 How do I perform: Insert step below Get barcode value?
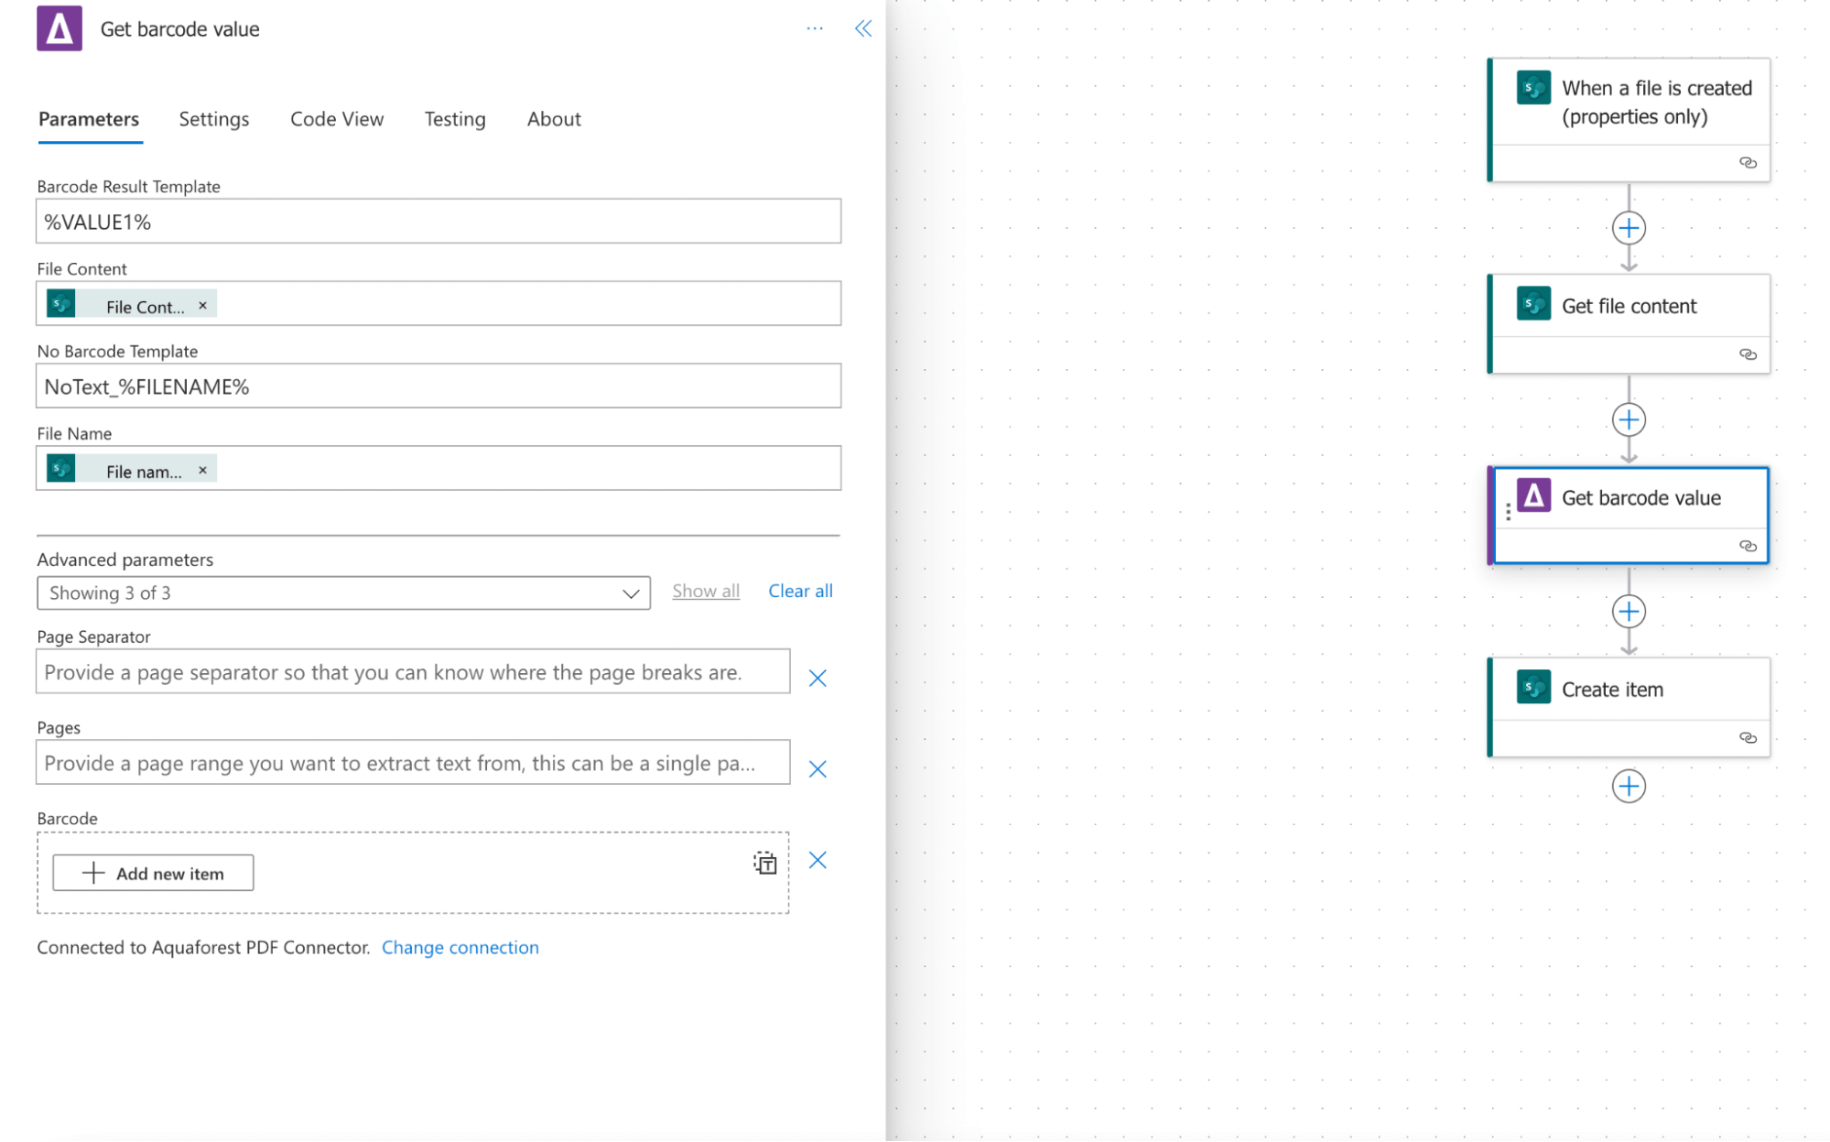[1628, 611]
